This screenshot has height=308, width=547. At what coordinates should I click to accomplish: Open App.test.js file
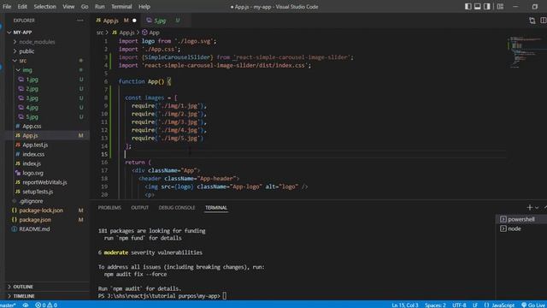click(35, 145)
